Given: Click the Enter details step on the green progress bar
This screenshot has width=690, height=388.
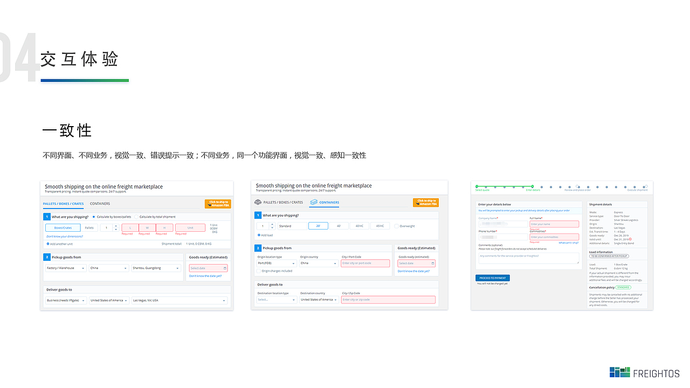Looking at the screenshot, I should [x=533, y=187].
